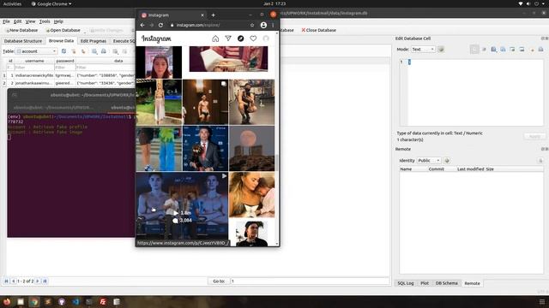Click refresh icon beside Identity dropdown
549x308 pixels.
coord(447,161)
